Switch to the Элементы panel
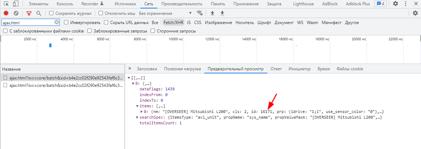 click(x=39, y=4)
